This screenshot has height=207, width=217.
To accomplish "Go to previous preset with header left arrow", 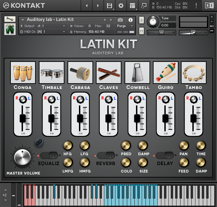I will [x=87, y=6].
